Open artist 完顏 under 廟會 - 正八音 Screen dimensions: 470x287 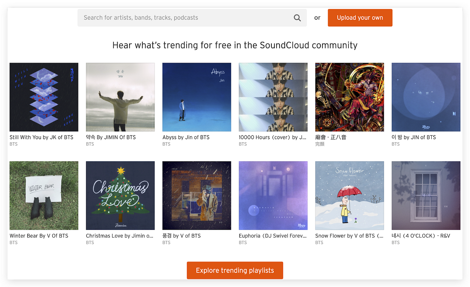[x=320, y=144]
